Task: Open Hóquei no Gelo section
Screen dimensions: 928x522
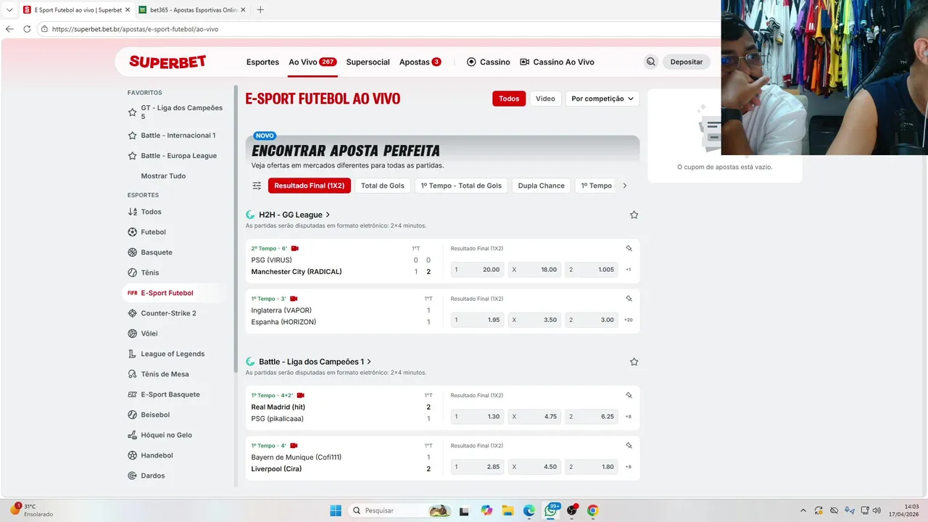Action: (x=166, y=435)
